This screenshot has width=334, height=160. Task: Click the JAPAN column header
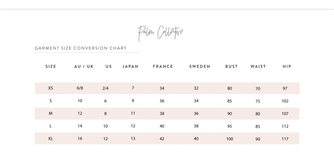(x=130, y=67)
